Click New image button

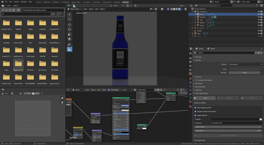(27, 93)
